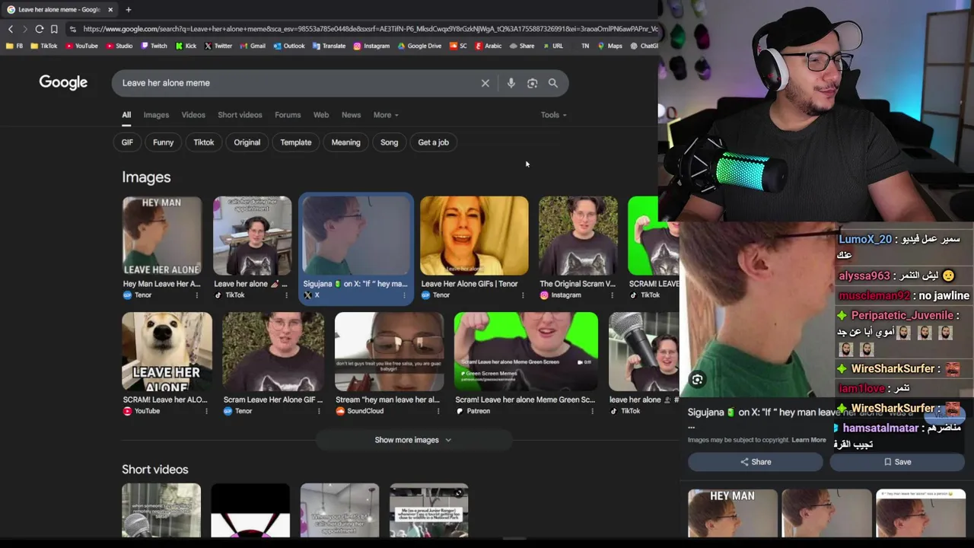974x548 pixels.
Task: Open the YouTube bookmark
Action: (x=81, y=46)
